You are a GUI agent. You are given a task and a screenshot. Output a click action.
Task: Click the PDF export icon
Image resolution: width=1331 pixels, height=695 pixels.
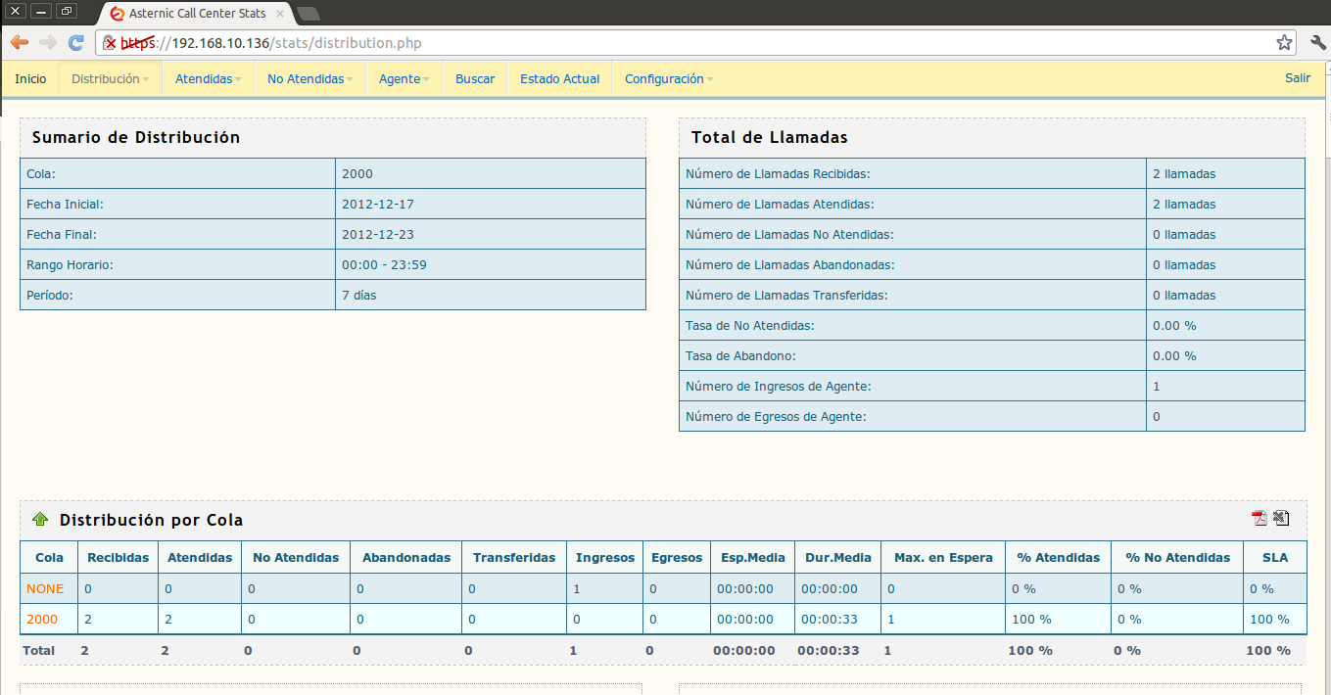tap(1260, 519)
